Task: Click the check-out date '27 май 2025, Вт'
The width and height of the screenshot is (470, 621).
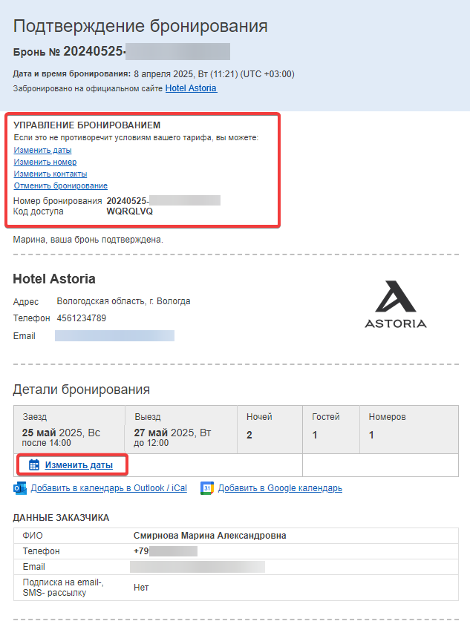Action: pos(172,433)
